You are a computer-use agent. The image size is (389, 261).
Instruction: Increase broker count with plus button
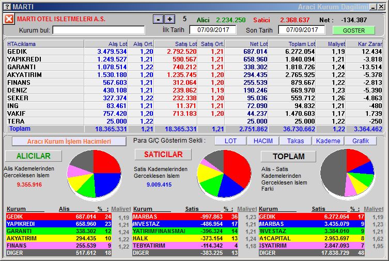click(170, 19)
